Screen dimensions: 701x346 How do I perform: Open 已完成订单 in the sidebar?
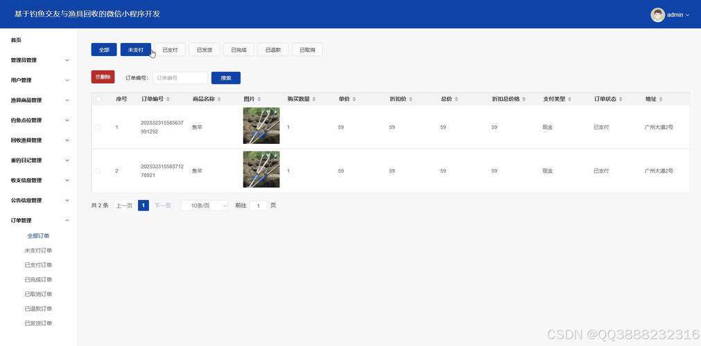click(38, 280)
